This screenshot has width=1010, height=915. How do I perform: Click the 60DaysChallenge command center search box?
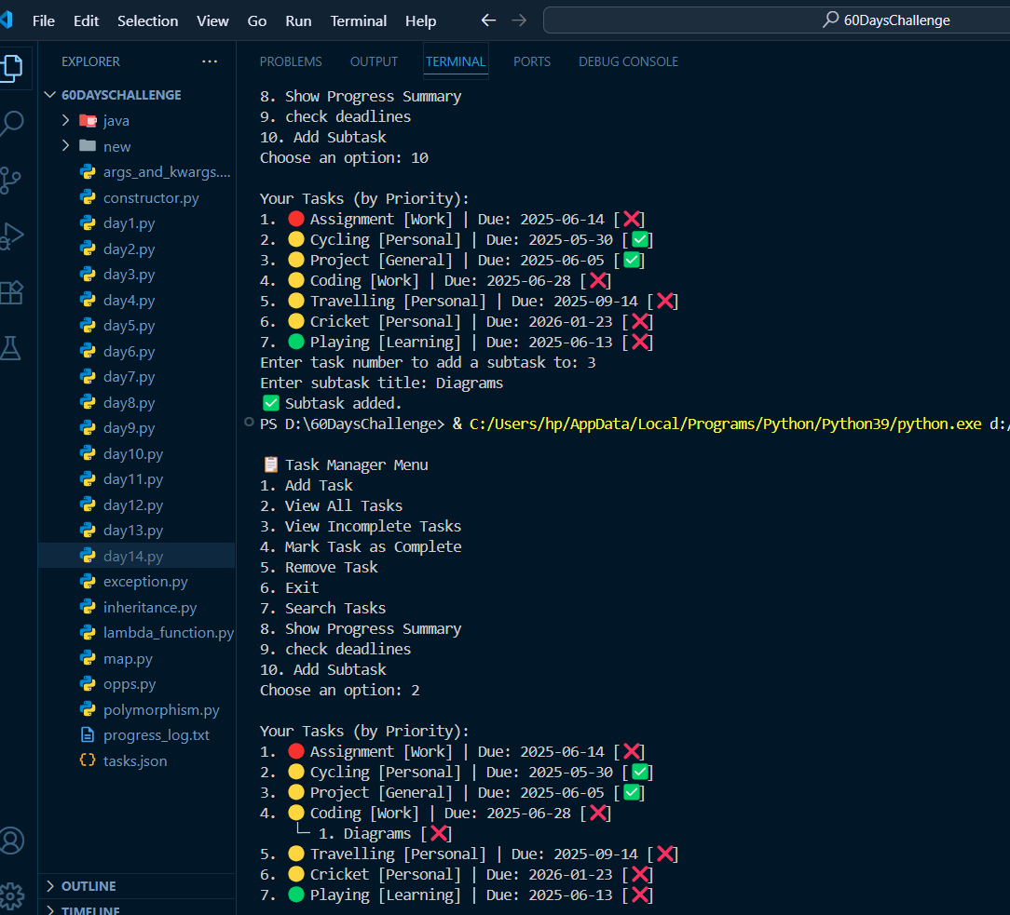pyautogui.click(x=776, y=20)
